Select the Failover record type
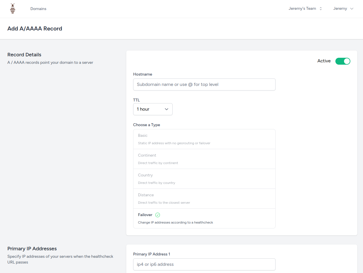 [204, 218]
